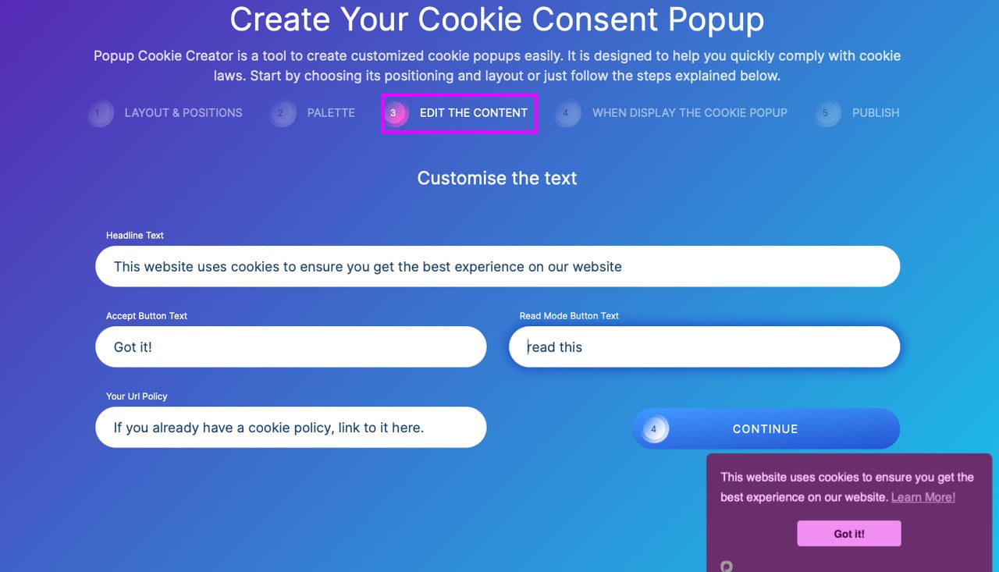
Task: Click the small circle icon in popup preview
Action: (728, 566)
